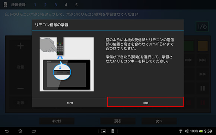
Task: Tap the pause remote button
Action: (x=203, y=89)
